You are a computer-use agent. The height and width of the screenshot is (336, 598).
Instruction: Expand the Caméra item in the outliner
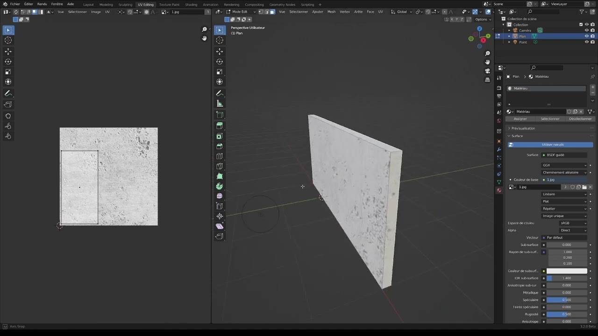coord(509,30)
